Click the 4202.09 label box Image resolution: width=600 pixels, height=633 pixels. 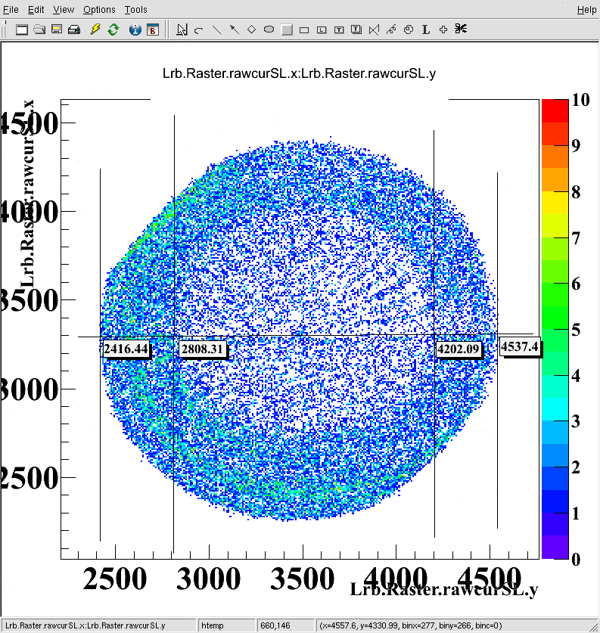pyautogui.click(x=459, y=349)
